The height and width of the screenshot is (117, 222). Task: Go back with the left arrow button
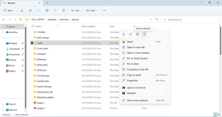point(4,20)
